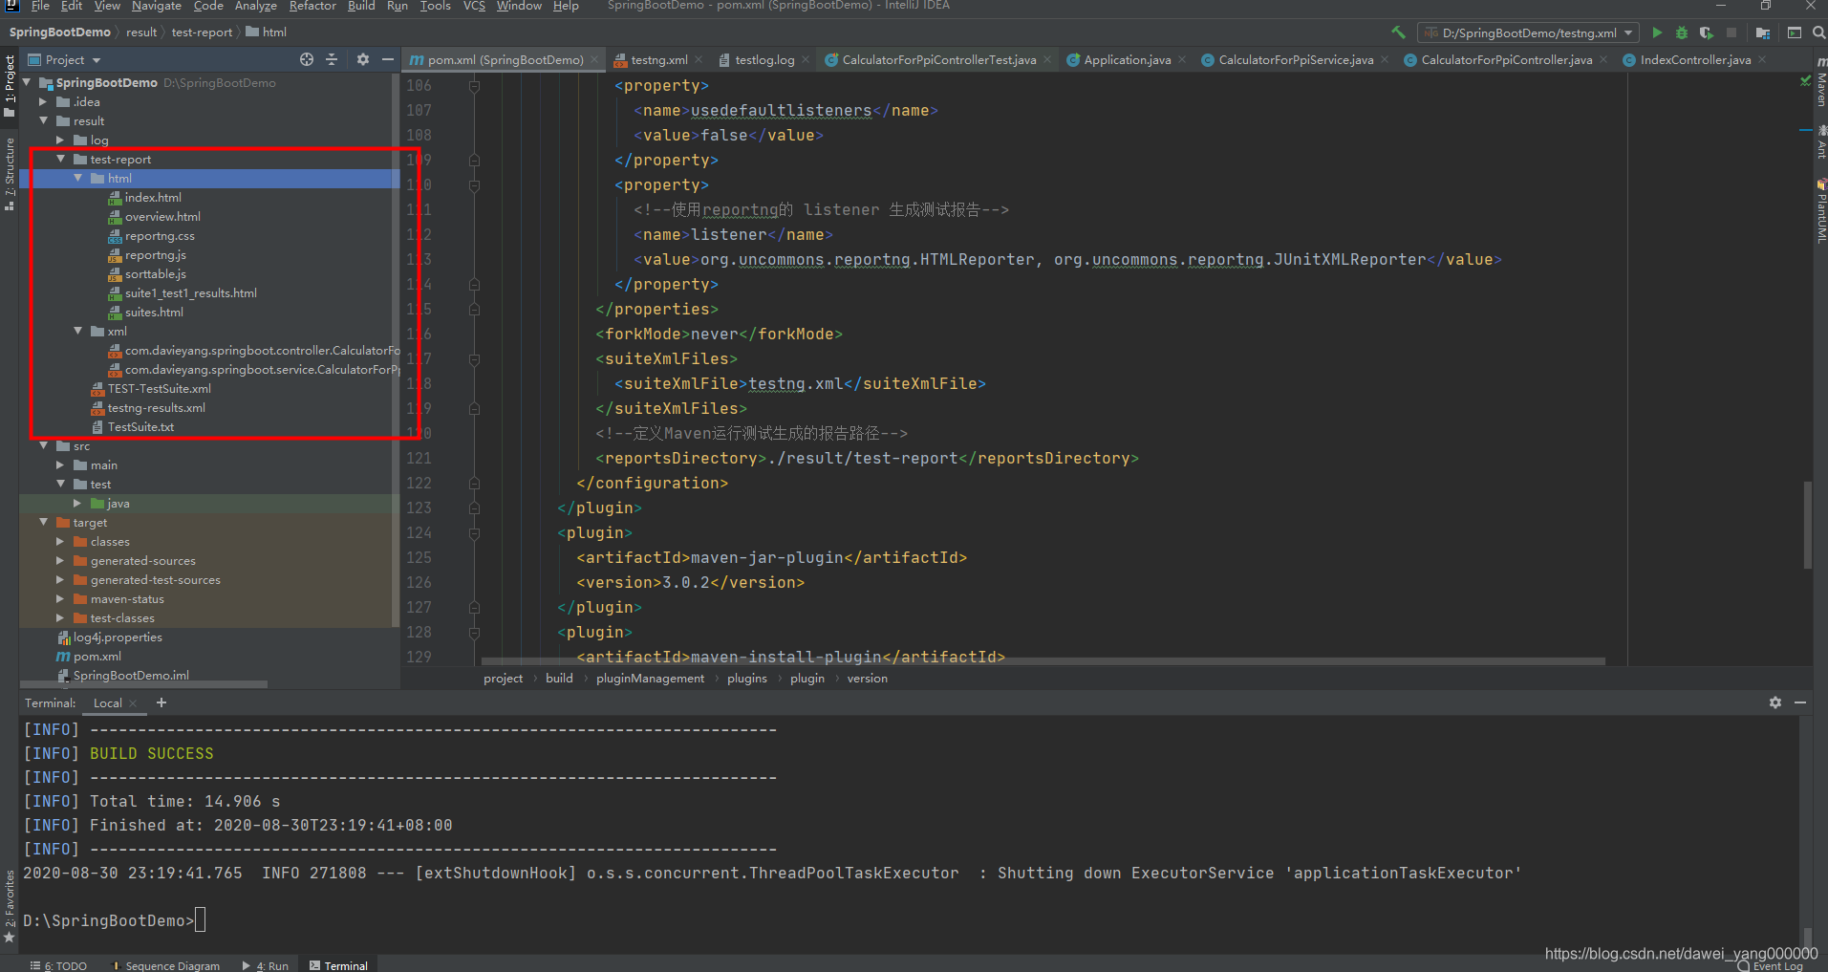Click SpringBootDemo in the navigation bar

[x=60, y=32]
